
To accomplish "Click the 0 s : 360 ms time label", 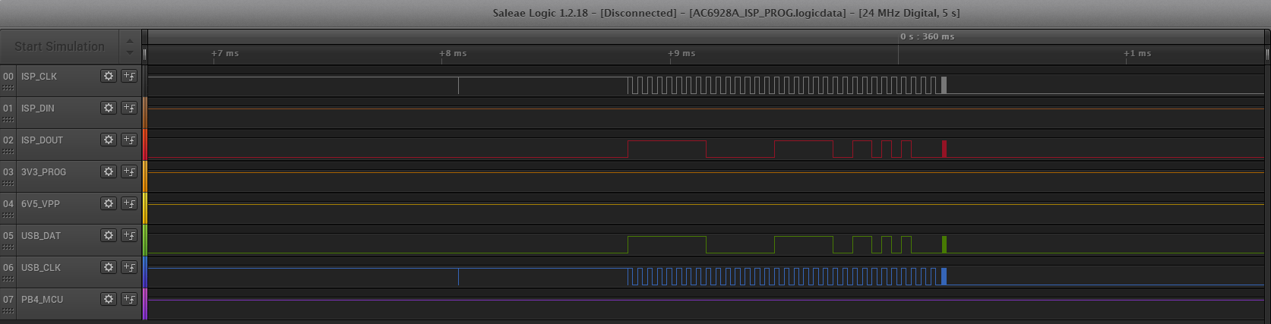I will click(x=927, y=36).
